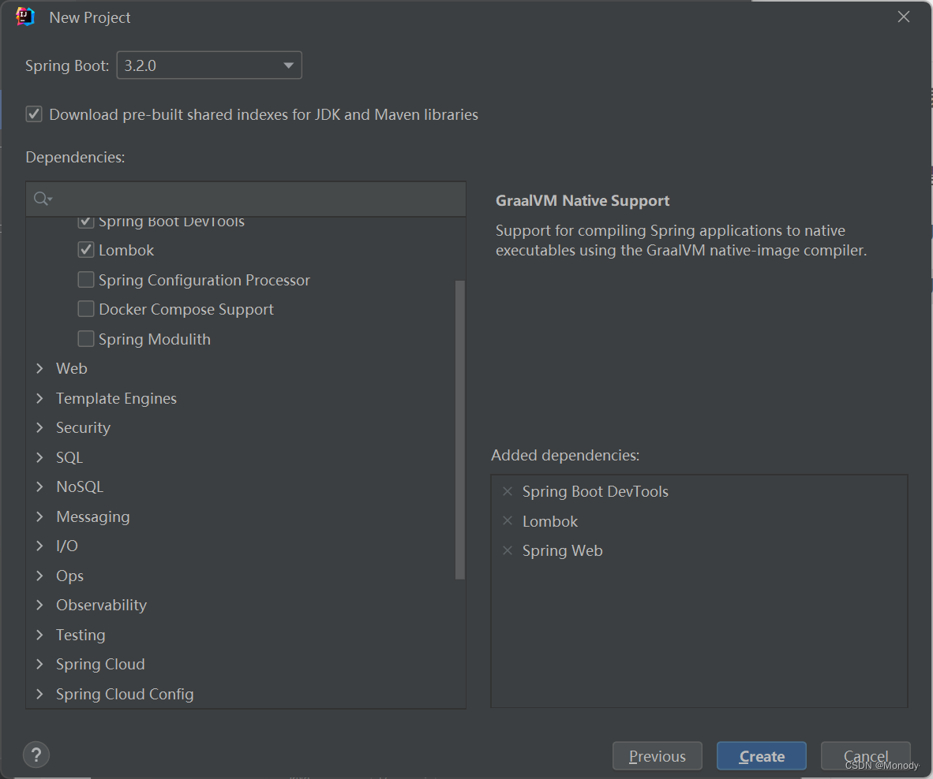Remove Spring Web from added dependencies

click(508, 551)
